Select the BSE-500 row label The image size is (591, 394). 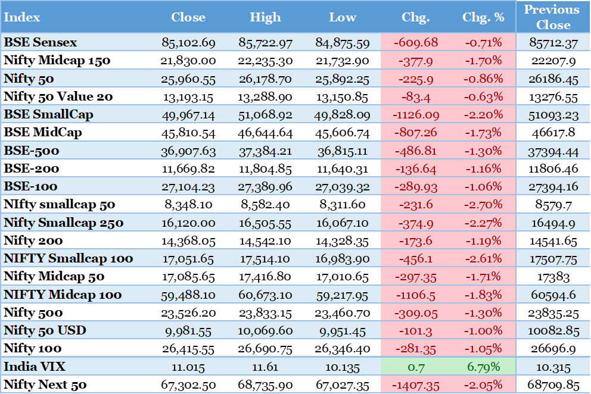point(32,151)
